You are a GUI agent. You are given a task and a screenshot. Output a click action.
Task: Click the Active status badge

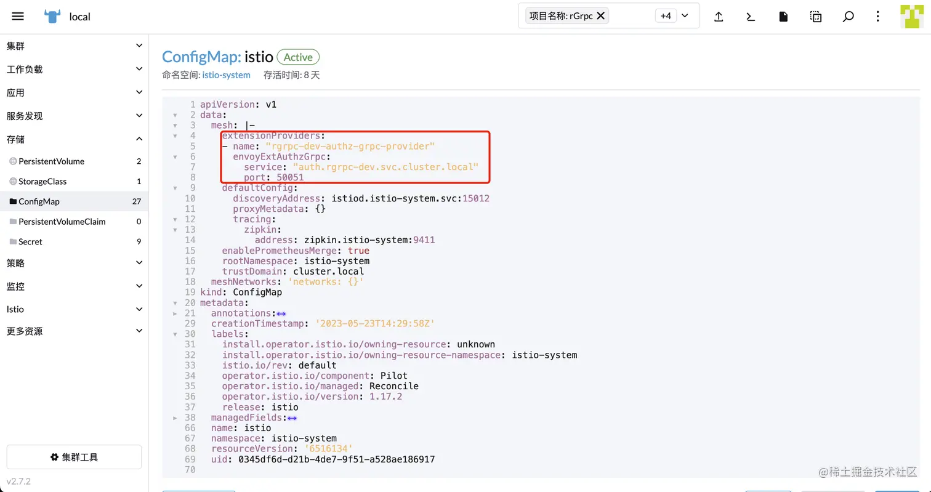click(x=298, y=57)
